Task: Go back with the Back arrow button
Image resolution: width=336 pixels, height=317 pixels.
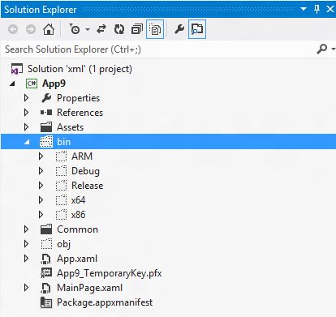Action: (13, 29)
